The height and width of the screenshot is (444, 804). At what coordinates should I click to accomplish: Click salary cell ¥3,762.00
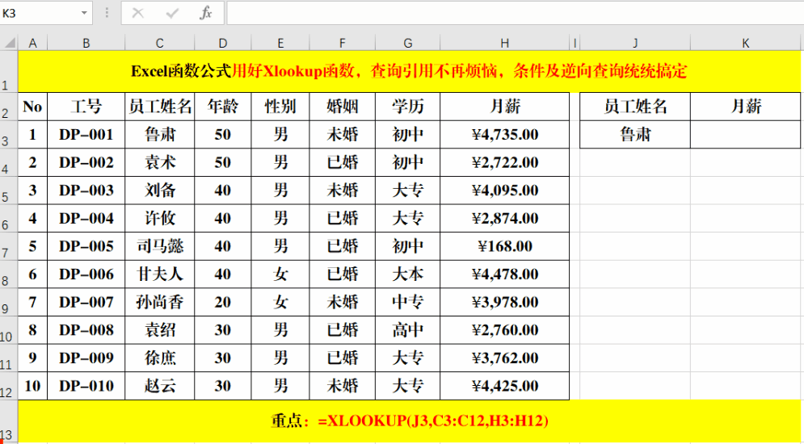[505, 358]
